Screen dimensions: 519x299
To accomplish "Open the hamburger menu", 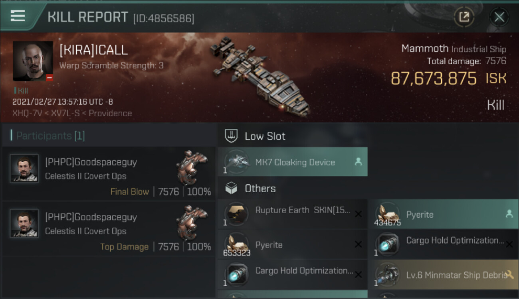I will (x=18, y=16).
